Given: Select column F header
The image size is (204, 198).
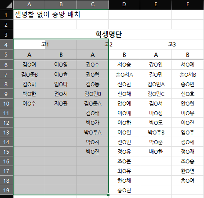Looking at the screenshot, I should 188,5.
